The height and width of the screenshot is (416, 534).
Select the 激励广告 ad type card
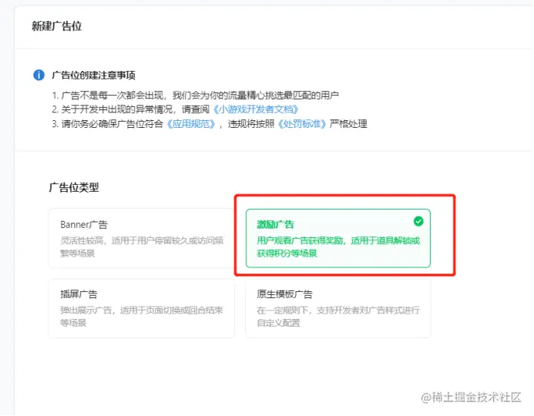coord(338,238)
